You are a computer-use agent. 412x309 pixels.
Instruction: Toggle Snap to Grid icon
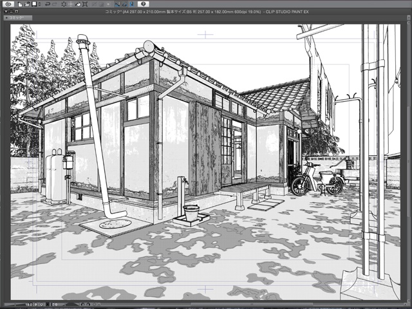pyautogui.click(x=132, y=4)
